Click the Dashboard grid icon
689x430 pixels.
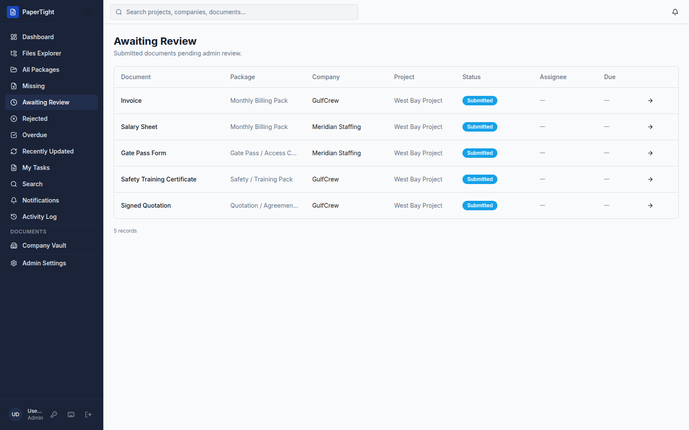14,37
